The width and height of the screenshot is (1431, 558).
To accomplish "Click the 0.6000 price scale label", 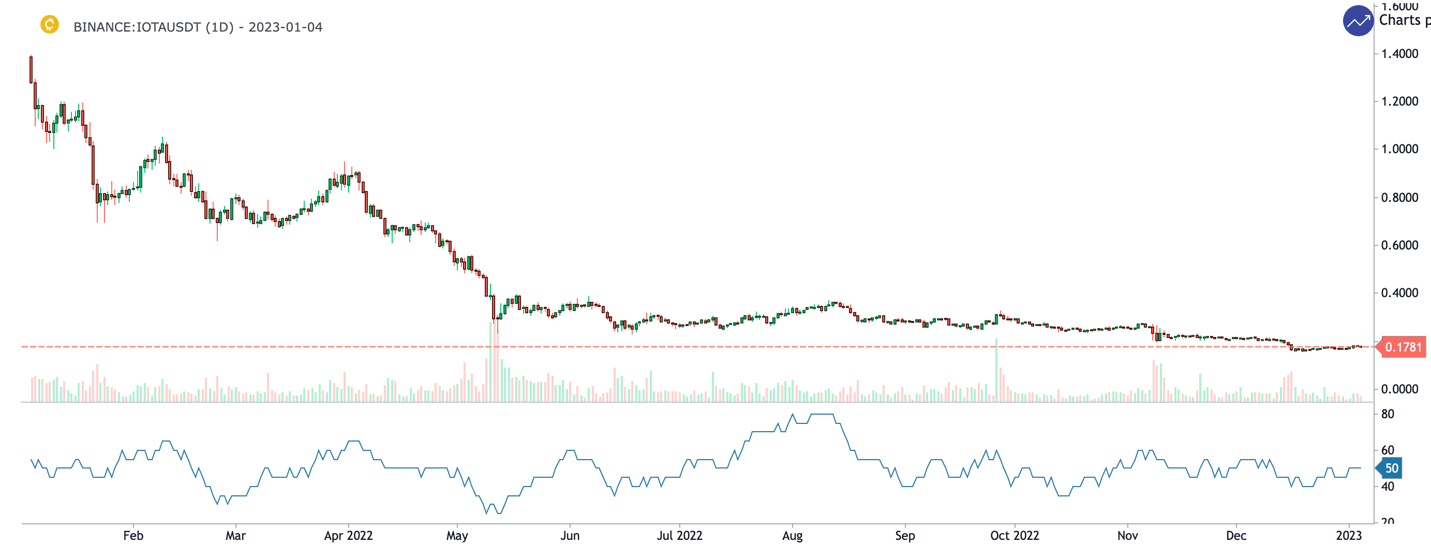I will (1399, 245).
